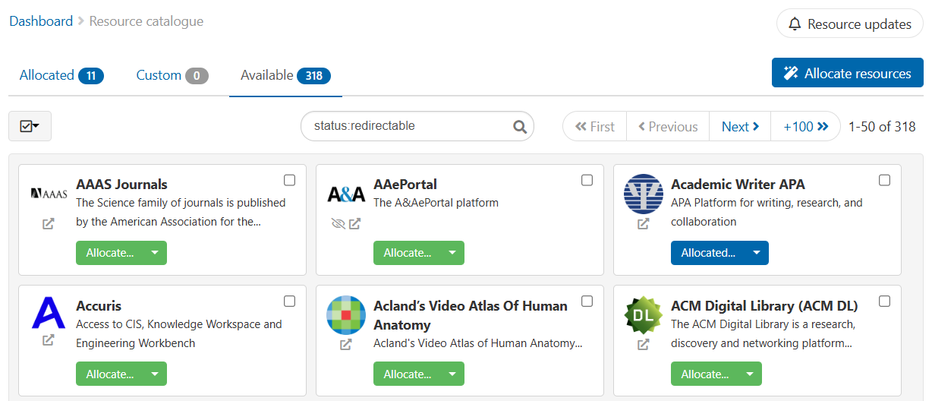The width and height of the screenshot is (932, 401).
Task: Click the ACM DL logo
Action: (x=644, y=315)
